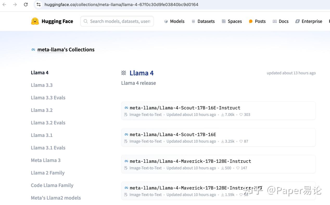
Task: Open the meta-llama/Llama-4-Maverick-17B-128E-Instruct model
Action: point(190,161)
